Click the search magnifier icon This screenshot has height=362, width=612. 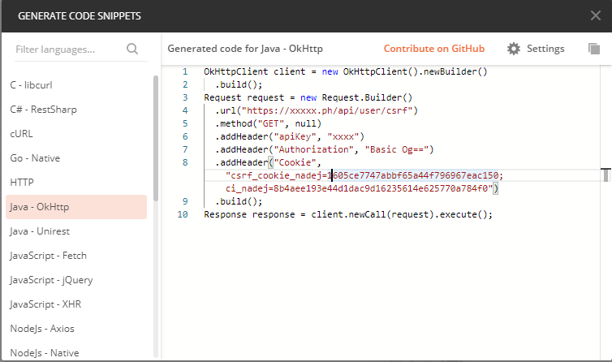133,50
